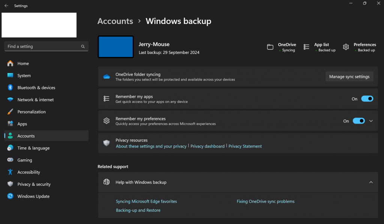Click the Preferences gear status icon

[346, 47]
